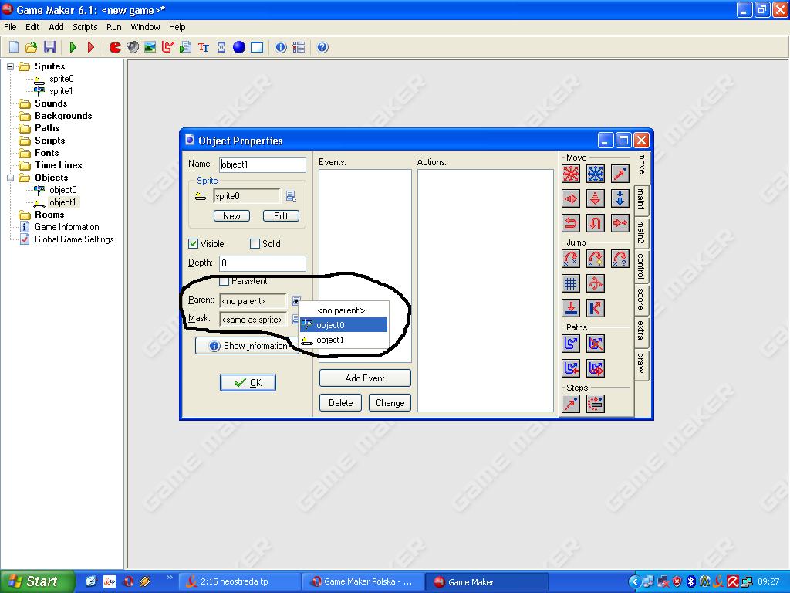Viewport: 790px width, 593px height.
Task: Enable the Solid checkbox
Action: [x=255, y=244]
